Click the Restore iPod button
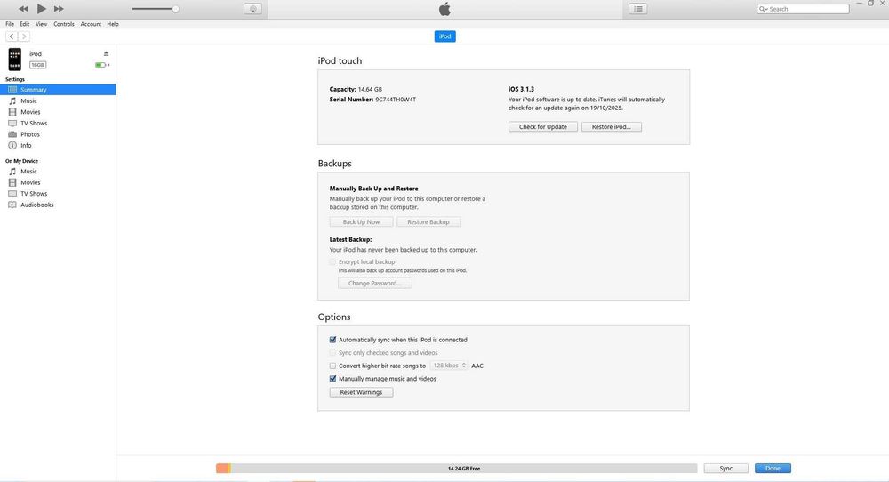The image size is (889, 482). tap(611, 127)
